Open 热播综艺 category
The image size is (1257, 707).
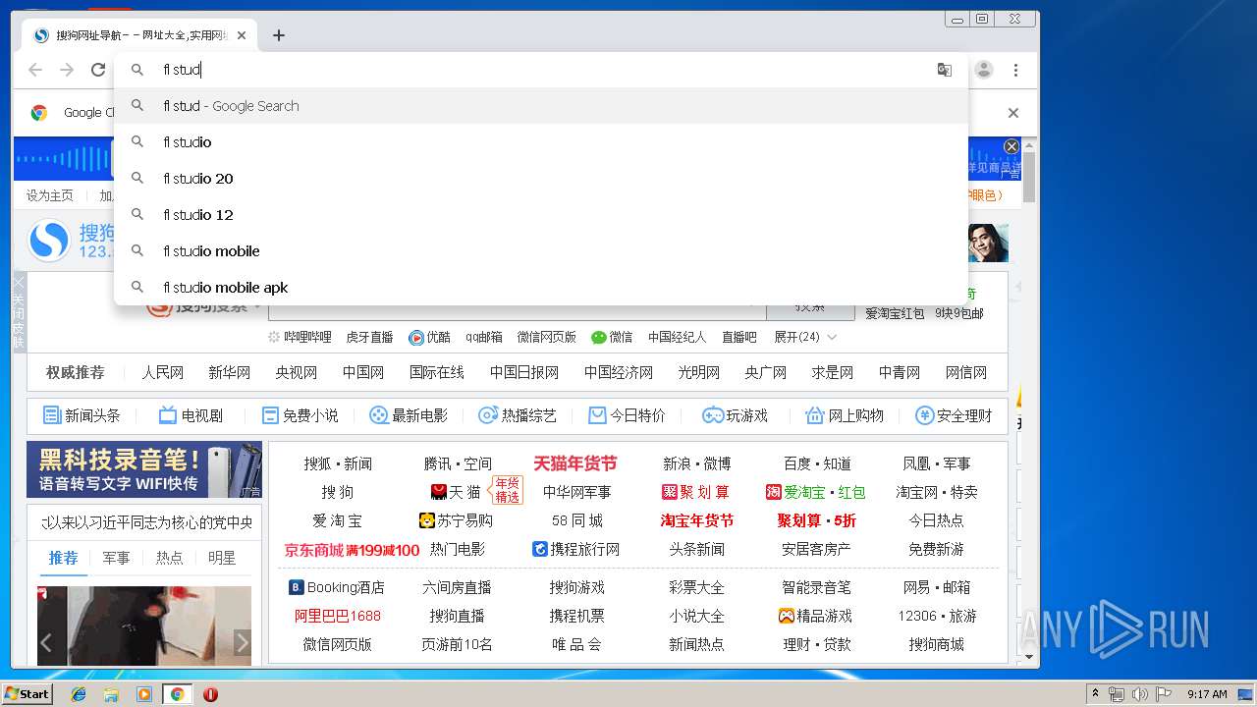pyautogui.click(x=518, y=415)
